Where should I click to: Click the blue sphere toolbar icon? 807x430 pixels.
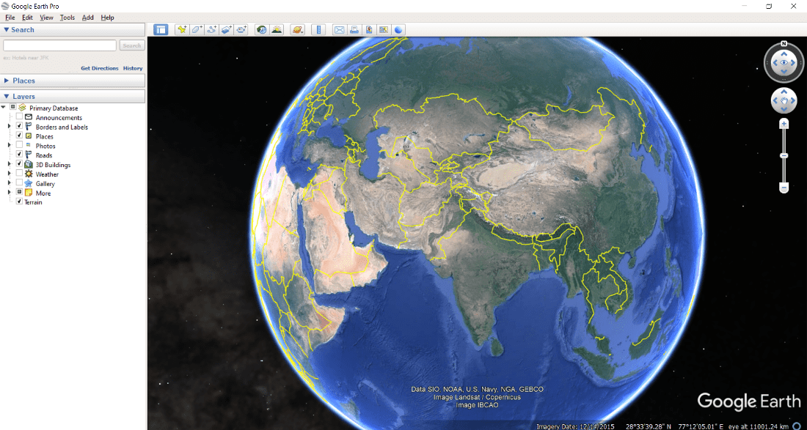pos(398,30)
